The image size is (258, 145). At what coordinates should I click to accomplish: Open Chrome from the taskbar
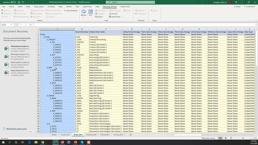(x=43, y=142)
